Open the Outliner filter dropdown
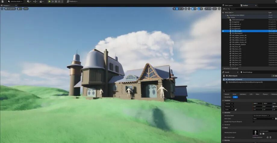Screen dimensions: 277x143 225,9
